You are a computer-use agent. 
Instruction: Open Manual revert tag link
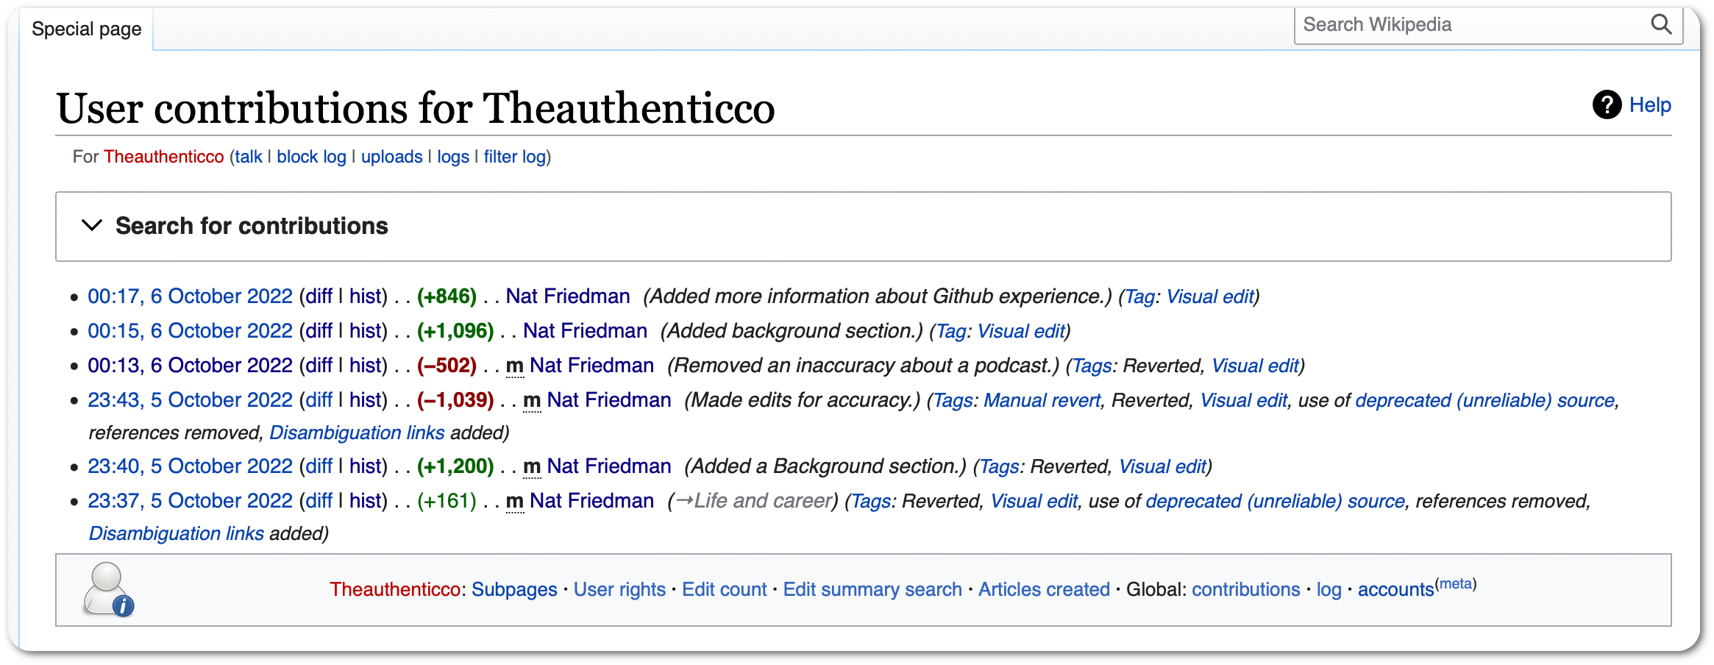pyautogui.click(x=1042, y=400)
